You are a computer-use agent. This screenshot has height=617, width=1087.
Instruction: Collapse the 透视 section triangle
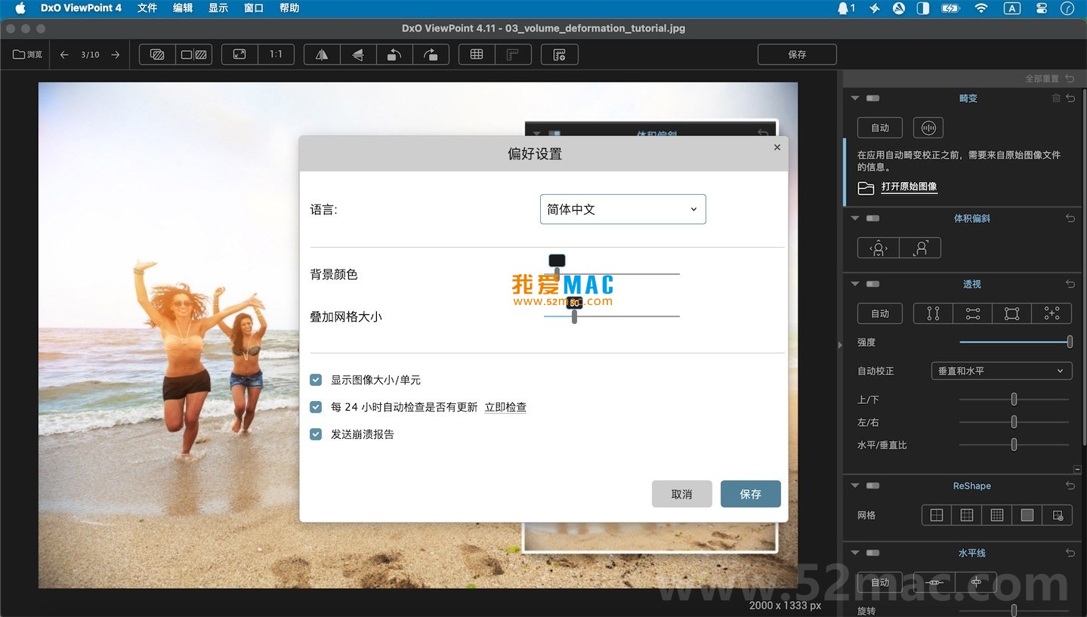[855, 284]
